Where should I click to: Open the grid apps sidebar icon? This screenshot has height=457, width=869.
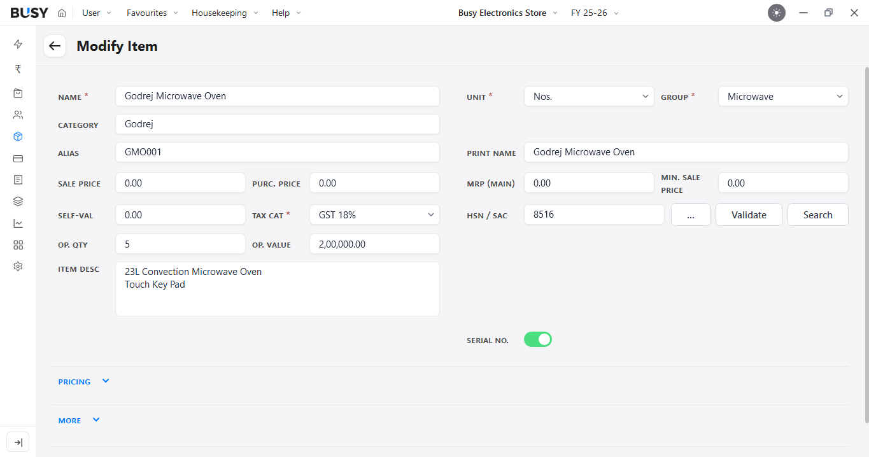[18, 245]
